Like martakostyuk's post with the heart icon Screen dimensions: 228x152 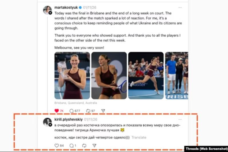pyautogui.click(x=56, y=111)
